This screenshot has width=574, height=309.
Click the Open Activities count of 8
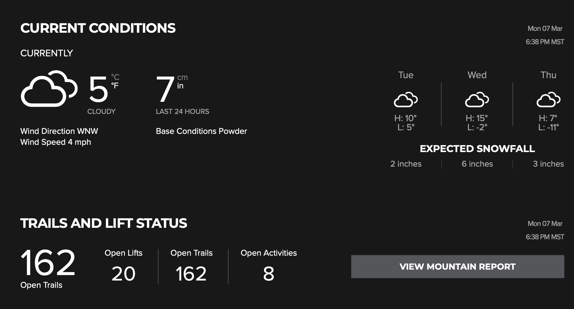point(269,274)
